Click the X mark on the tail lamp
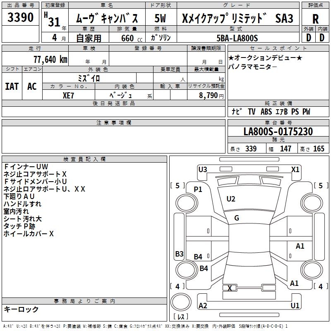This screenshot has height=331, width=331. pos(230,288)
